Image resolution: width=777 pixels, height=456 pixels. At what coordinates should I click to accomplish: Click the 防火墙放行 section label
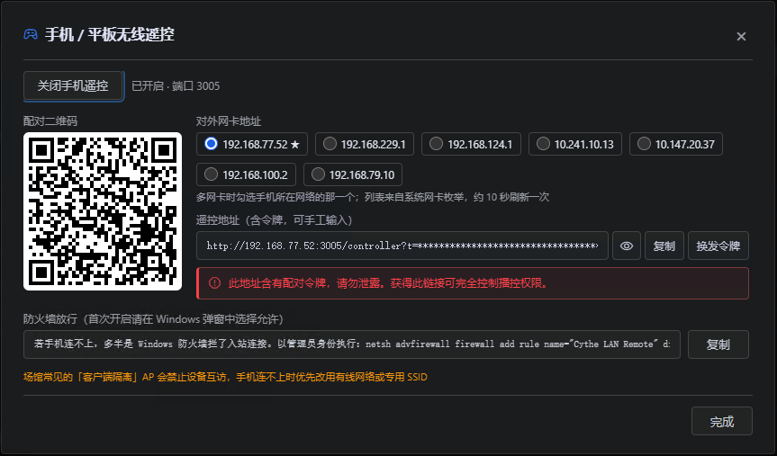point(154,319)
